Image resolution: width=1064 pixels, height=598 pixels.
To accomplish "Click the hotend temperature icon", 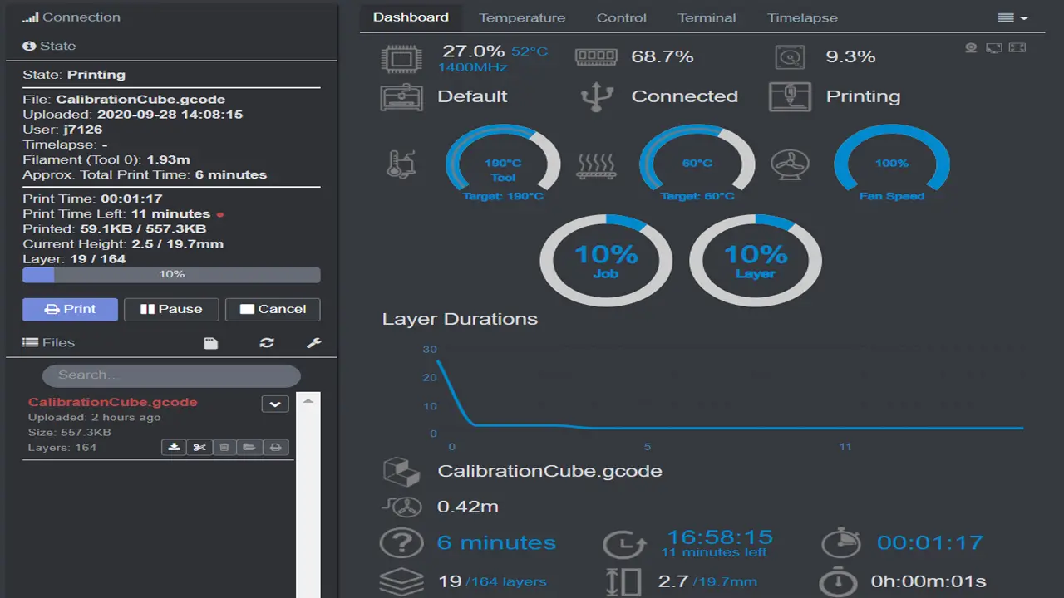I will tap(401, 164).
